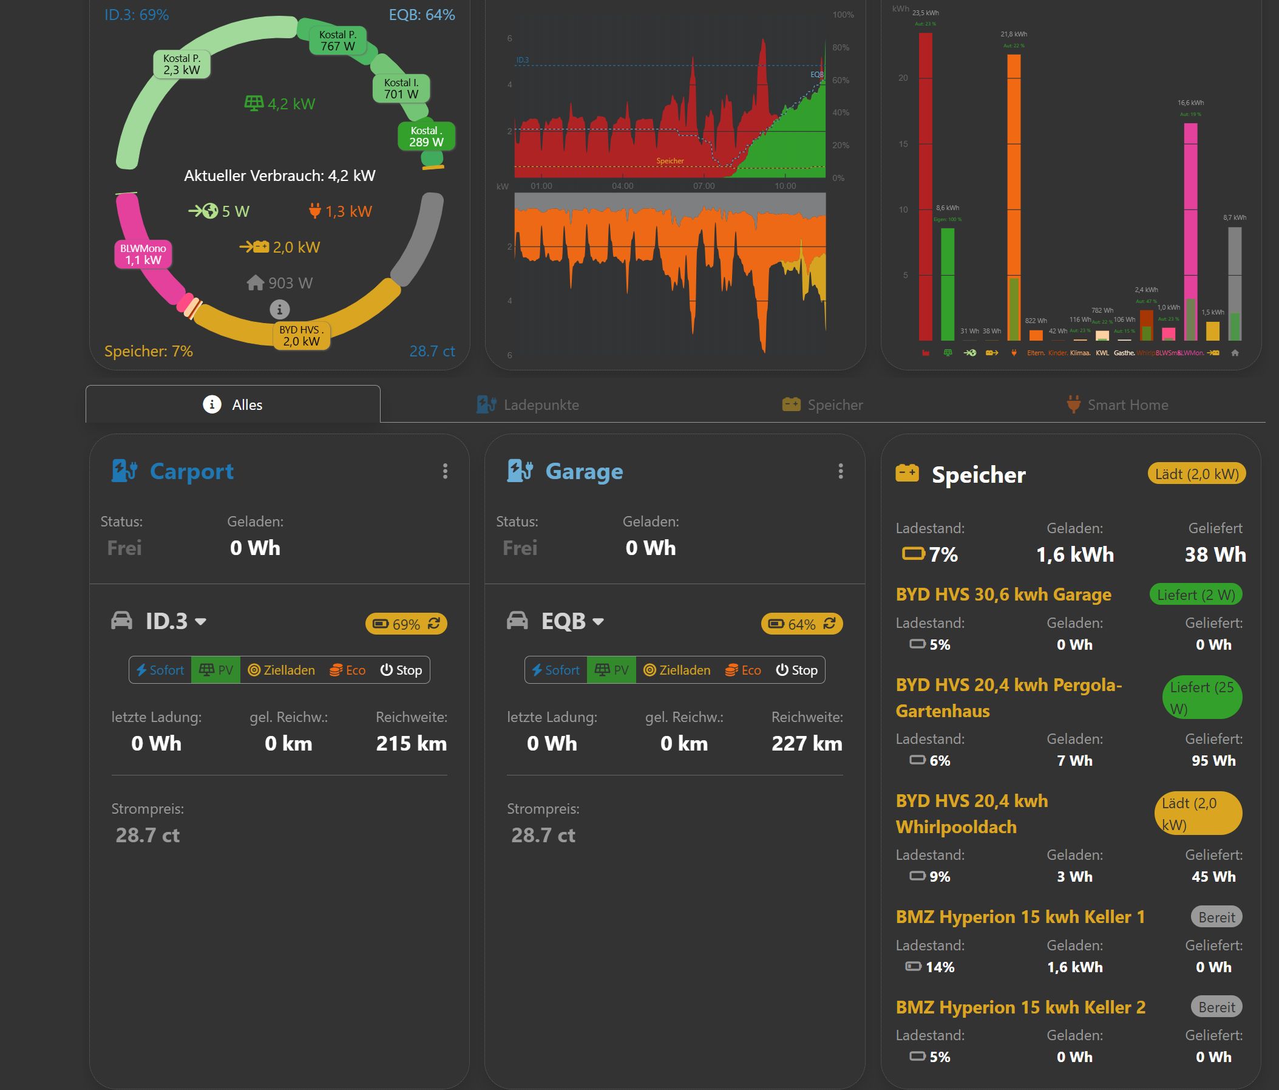Expand the EQB vehicle dropdown

[x=597, y=622]
